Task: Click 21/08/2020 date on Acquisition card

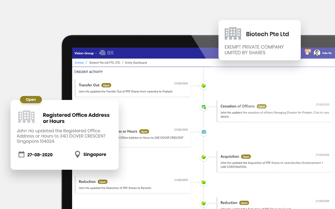Action: coord(322,155)
